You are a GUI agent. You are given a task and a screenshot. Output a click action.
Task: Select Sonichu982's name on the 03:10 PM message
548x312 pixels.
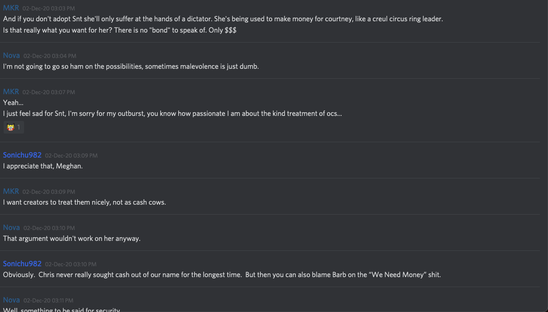[22, 264]
